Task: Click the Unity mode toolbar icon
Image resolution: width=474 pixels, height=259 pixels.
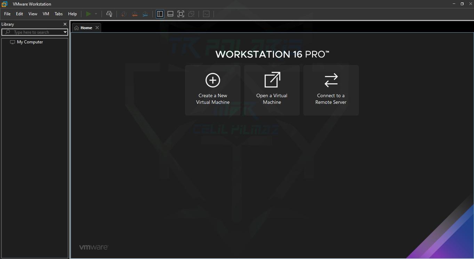Action: (x=191, y=14)
